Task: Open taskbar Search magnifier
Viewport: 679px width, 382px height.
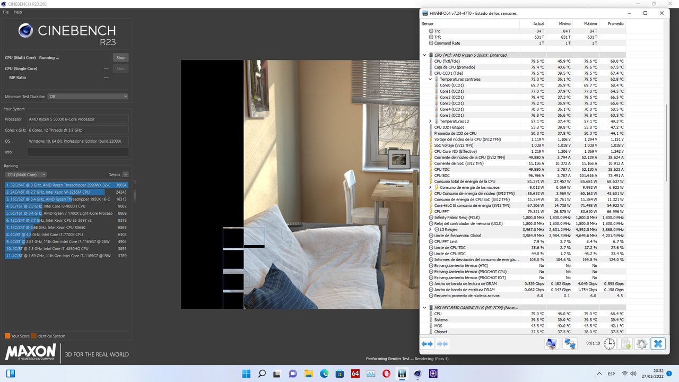Action: tap(262, 374)
